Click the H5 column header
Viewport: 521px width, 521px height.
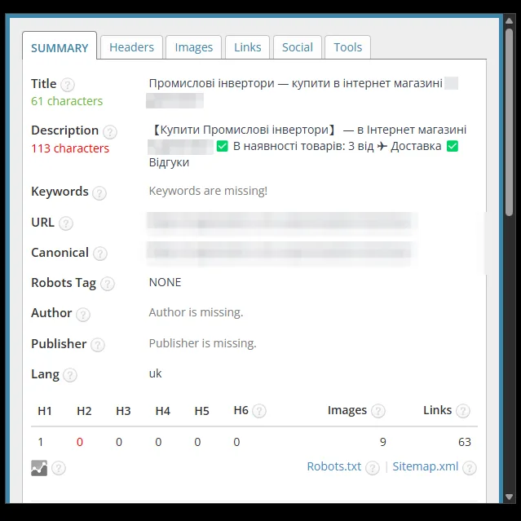point(201,411)
